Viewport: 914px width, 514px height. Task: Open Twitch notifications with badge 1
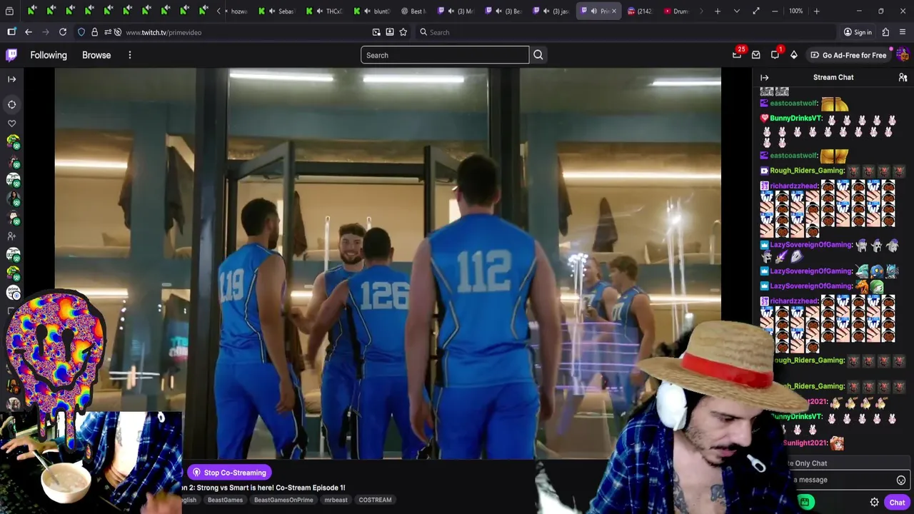point(775,55)
